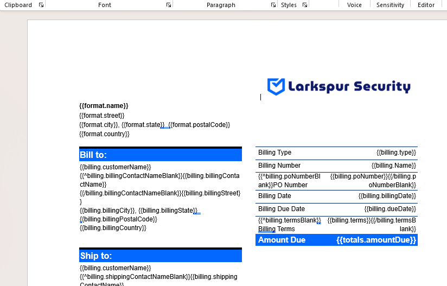Click the 'Amount Due' label
Image resolution: width=447 pixels, height=286 pixels.
pos(282,240)
